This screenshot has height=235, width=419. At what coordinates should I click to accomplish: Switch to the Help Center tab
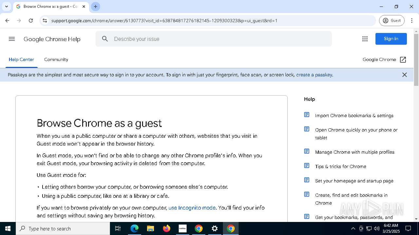pos(21,59)
